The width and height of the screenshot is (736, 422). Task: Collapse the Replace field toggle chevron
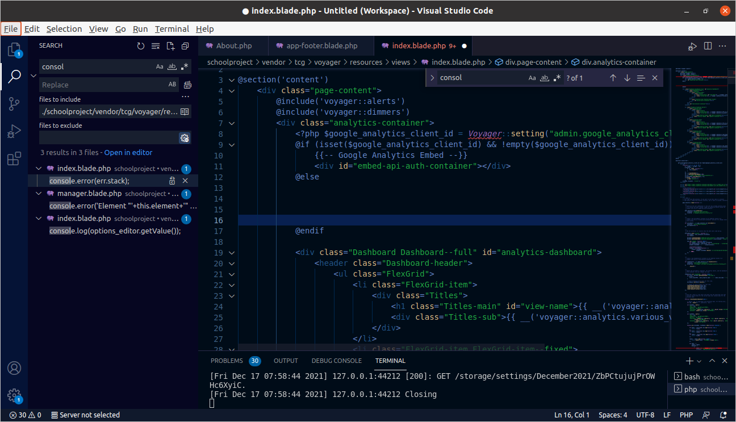click(x=34, y=76)
